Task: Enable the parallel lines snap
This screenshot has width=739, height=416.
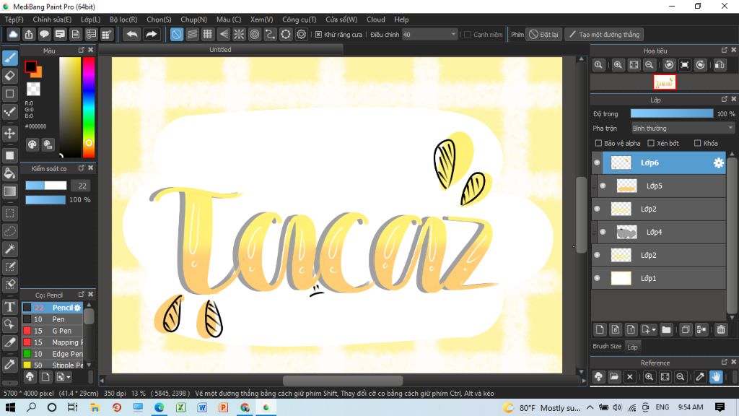Action: click(192, 35)
